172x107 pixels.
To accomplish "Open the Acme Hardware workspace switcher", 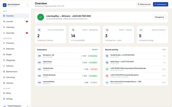I will 15,5.
